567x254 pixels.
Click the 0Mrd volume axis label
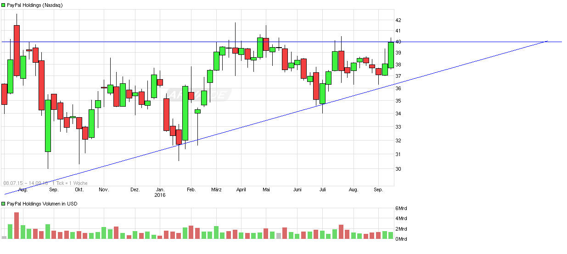[401, 239]
